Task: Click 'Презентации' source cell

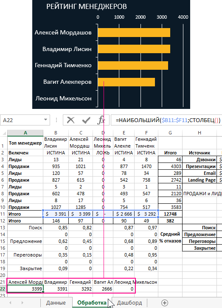Action: (200, 167)
